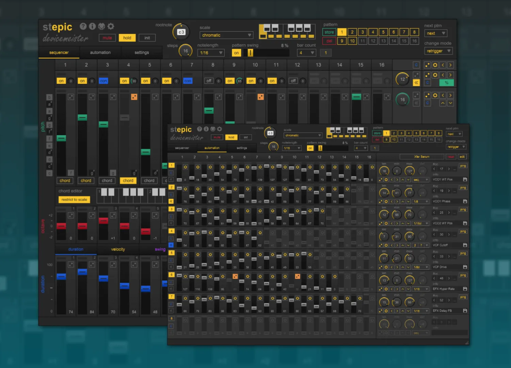Image resolution: width=511 pixels, height=368 pixels.
Task: Open the help icon in back stepic window
Action: pos(83,26)
